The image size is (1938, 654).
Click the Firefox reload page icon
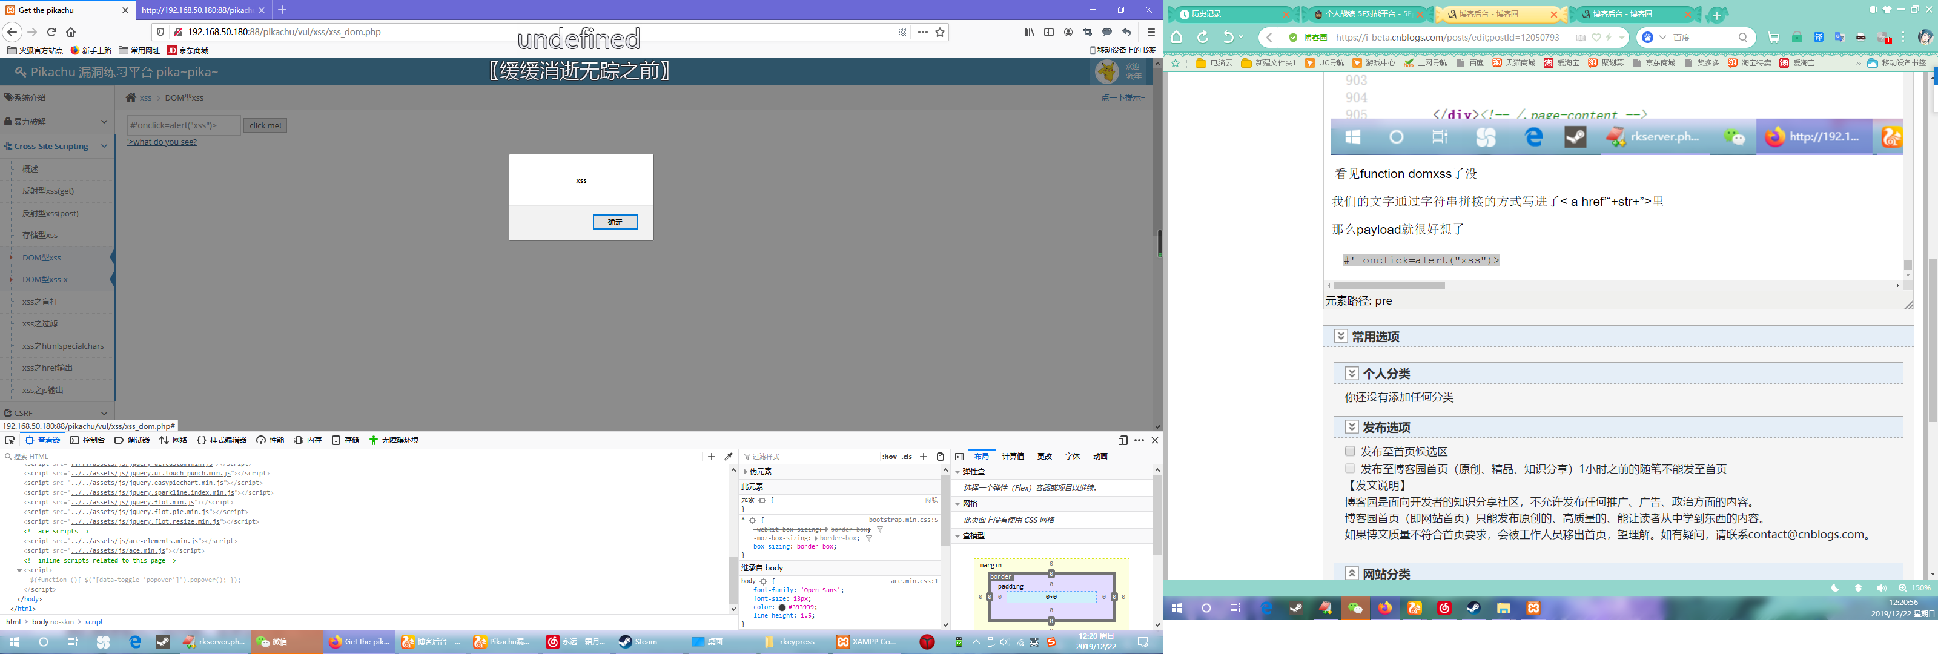[x=52, y=31]
